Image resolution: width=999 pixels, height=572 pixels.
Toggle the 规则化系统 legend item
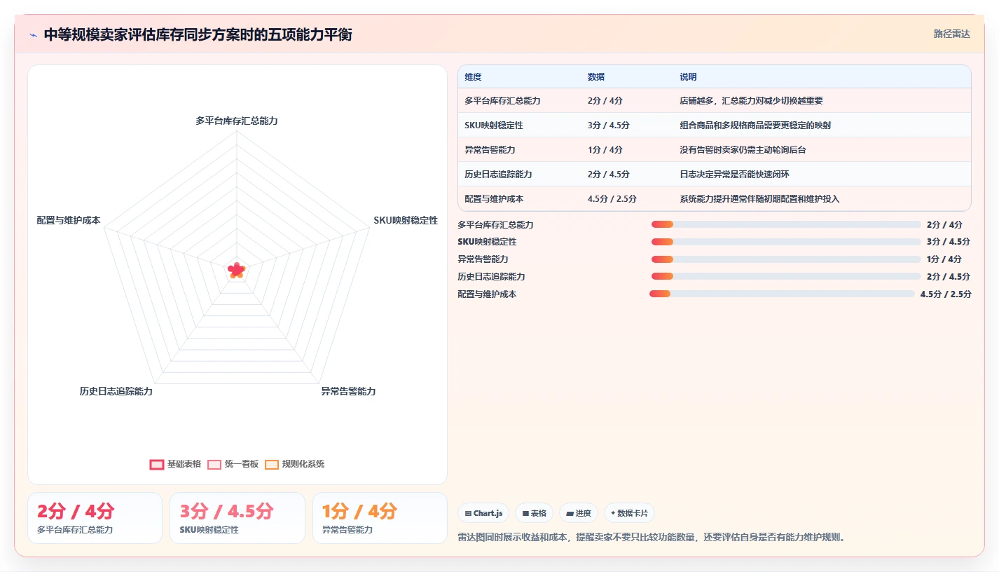coord(295,464)
